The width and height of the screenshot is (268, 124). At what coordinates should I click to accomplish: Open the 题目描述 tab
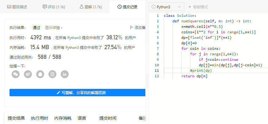pyautogui.click(x=17, y=7)
